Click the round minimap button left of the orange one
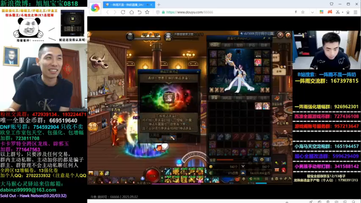361x203 pixels. coord(280,35)
